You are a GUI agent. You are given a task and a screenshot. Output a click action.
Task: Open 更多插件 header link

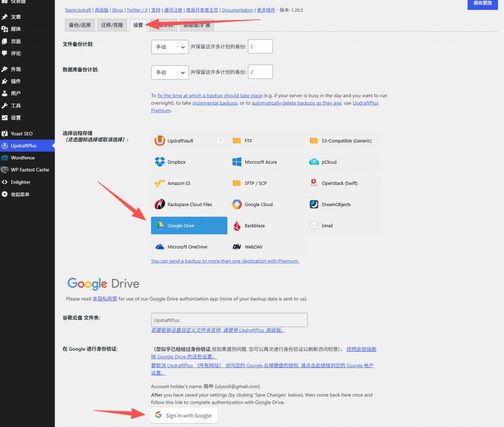(x=266, y=10)
